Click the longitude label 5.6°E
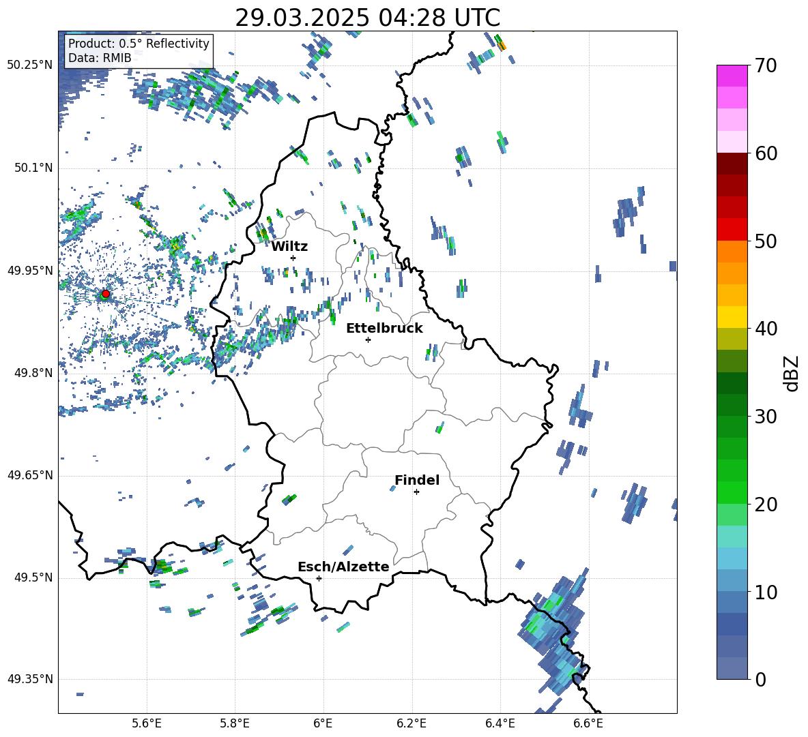This screenshot has width=808, height=737. point(147,723)
